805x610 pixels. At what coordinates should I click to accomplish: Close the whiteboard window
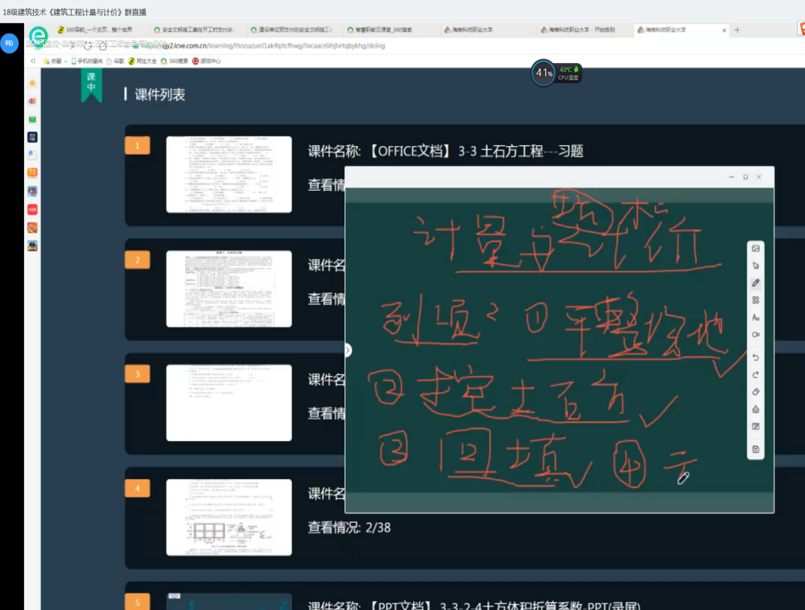coord(759,177)
